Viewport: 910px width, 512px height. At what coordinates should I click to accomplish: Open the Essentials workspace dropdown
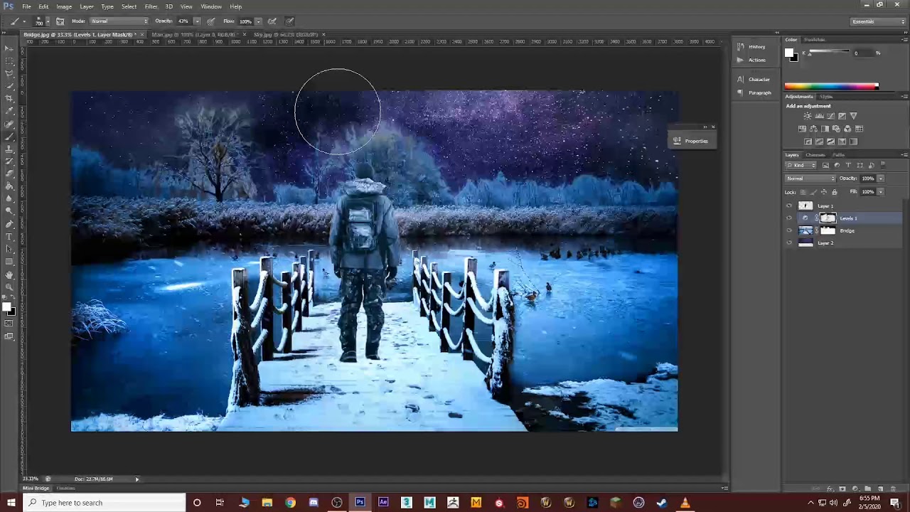pyautogui.click(x=879, y=21)
